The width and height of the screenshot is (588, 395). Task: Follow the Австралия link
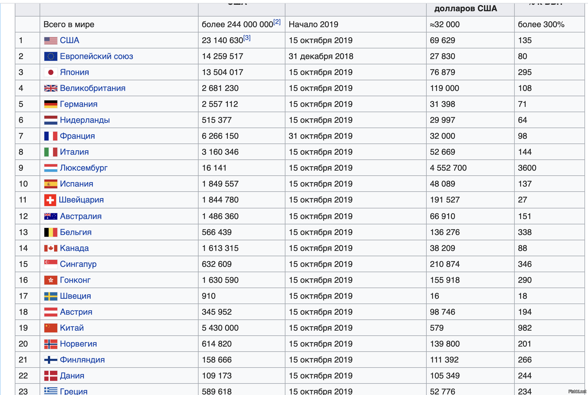pos(81,216)
